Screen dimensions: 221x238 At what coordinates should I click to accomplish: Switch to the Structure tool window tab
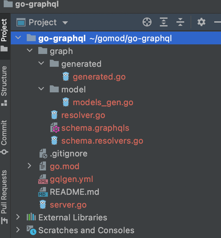point(4,86)
